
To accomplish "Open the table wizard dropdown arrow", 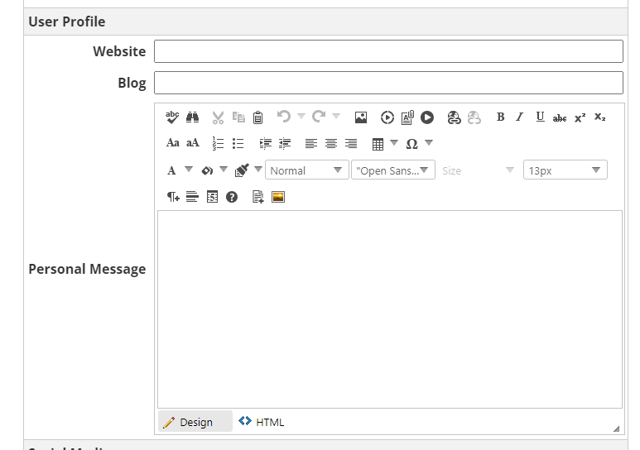I will pyautogui.click(x=394, y=142).
